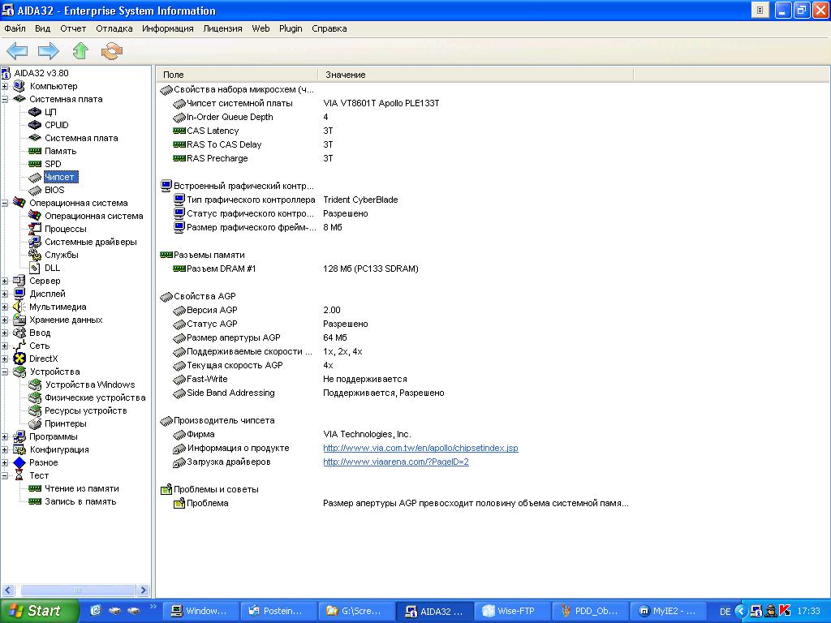Viewport: 831px width, 623px height.
Task: Click the horizontal scrollbar thumb in tree
Action: coord(78,591)
